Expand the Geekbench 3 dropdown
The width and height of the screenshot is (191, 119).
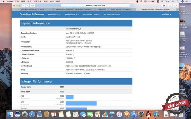coord(72,15)
